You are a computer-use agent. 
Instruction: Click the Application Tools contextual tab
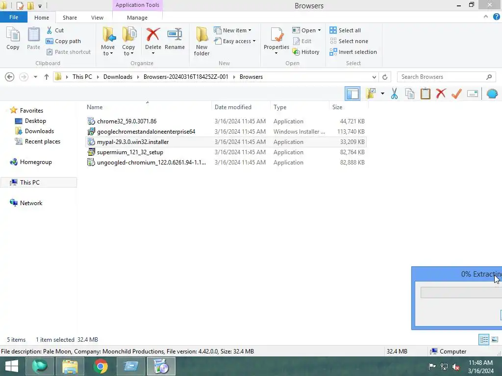(x=137, y=5)
